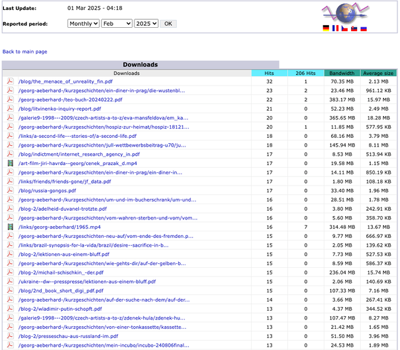Open /blog/the_menace_of_unreality_fin.pdf link
This screenshot has height=350, width=400.
pyautogui.click(x=66, y=82)
